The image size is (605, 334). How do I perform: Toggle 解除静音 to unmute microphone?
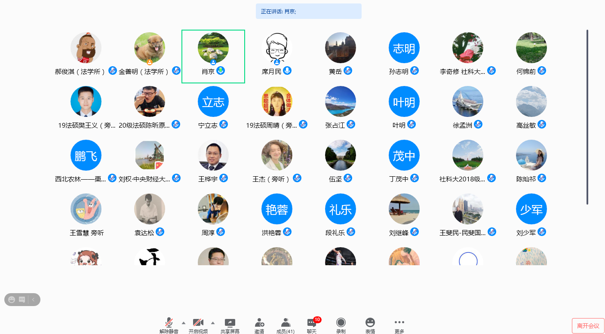(169, 325)
